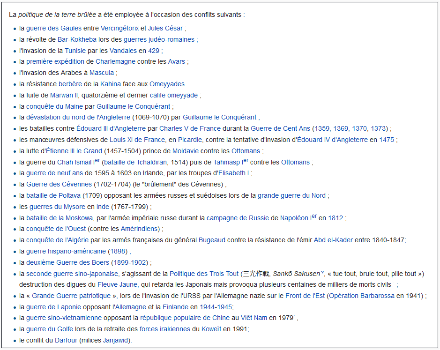
Task: Click the Vercingétorix link
Action: click(x=119, y=29)
